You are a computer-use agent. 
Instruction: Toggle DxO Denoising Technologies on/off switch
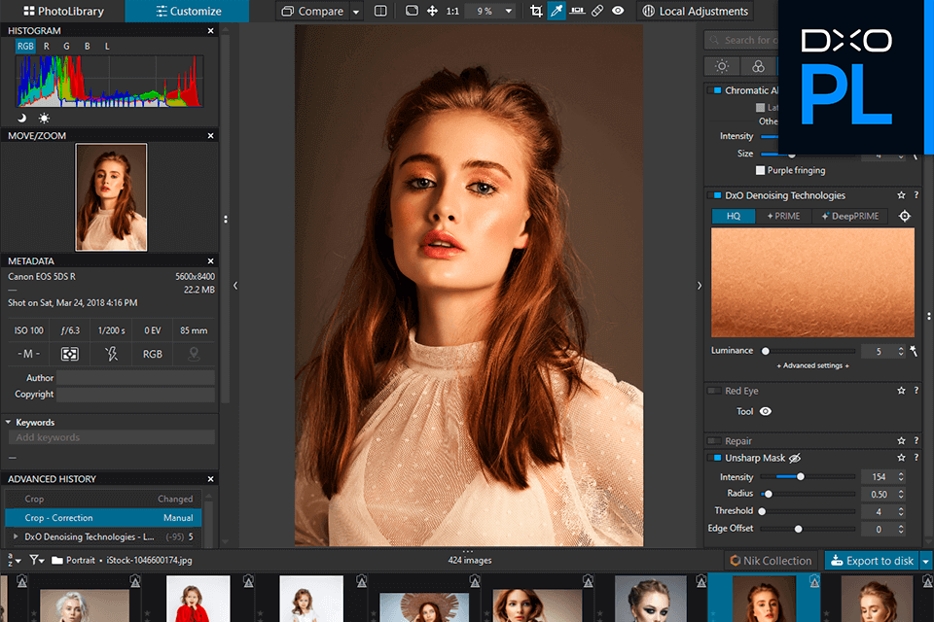tap(716, 195)
